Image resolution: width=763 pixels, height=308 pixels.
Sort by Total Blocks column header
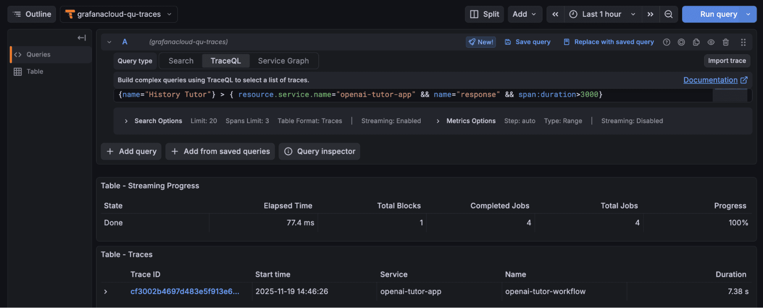pos(399,206)
